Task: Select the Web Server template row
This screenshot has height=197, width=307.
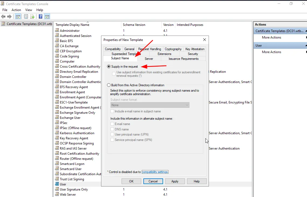Action: click(68, 195)
